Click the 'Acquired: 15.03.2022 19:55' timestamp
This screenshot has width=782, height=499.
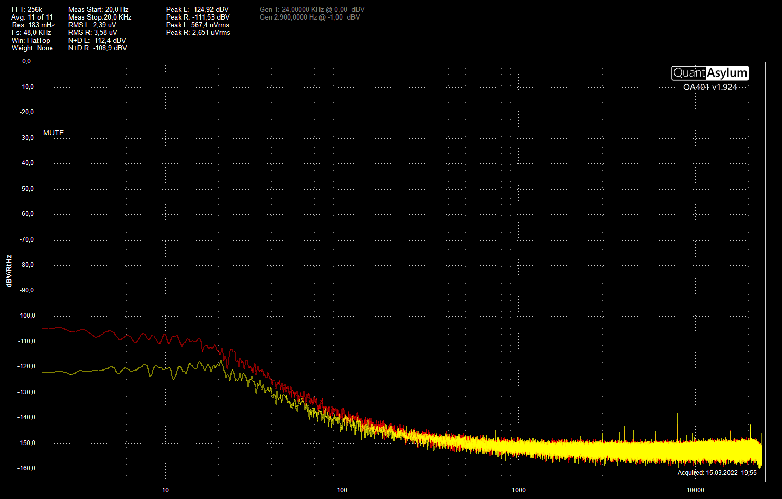(x=717, y=472)
